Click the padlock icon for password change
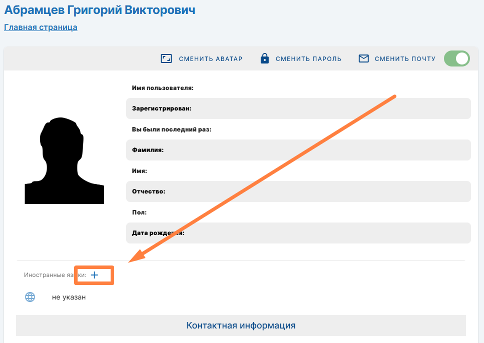The image size is (484, 343). 265,58
